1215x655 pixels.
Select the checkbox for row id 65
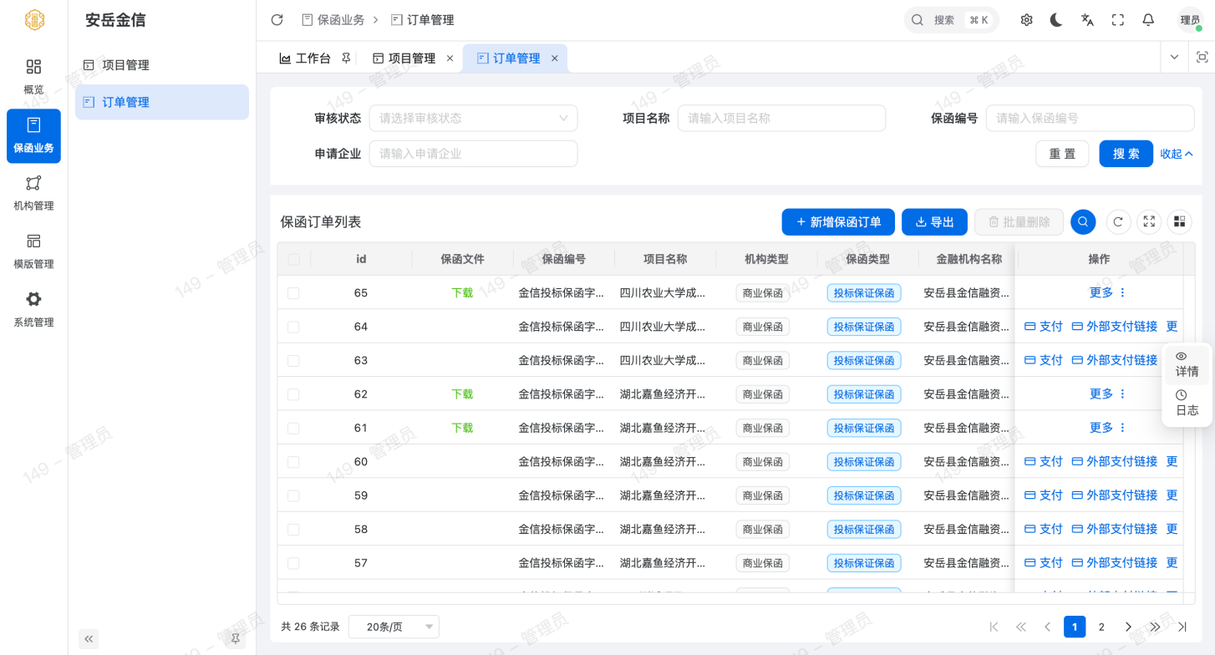coord(293,293)
